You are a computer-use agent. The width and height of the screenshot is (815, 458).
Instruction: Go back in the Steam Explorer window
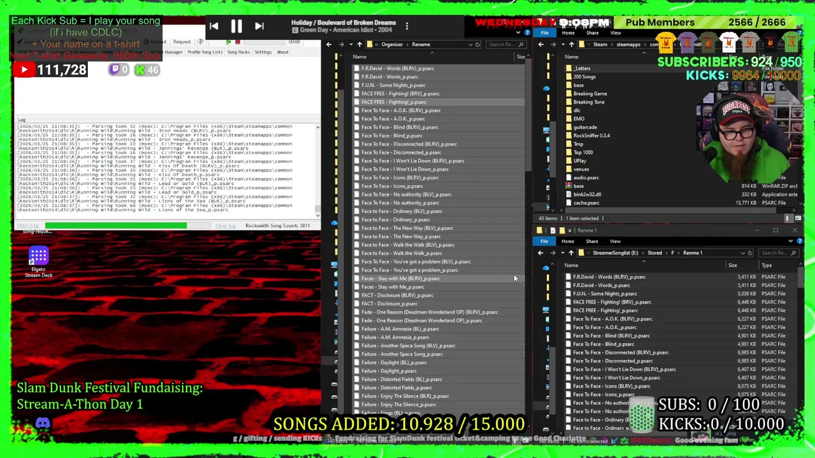(x=541, y=45)
